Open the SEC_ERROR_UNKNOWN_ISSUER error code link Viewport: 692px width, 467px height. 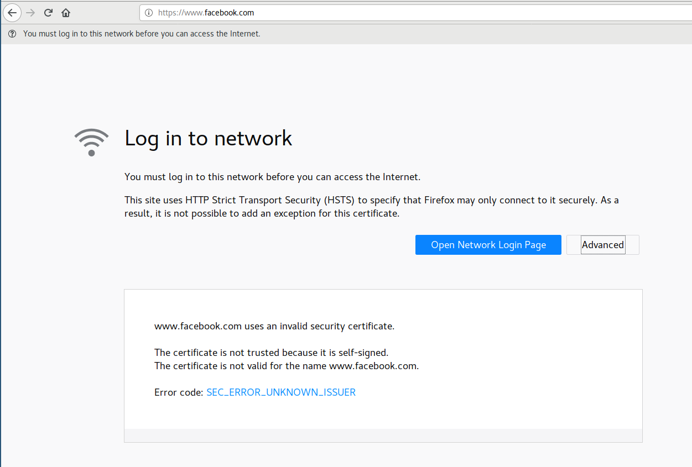[x=280, y=392]
